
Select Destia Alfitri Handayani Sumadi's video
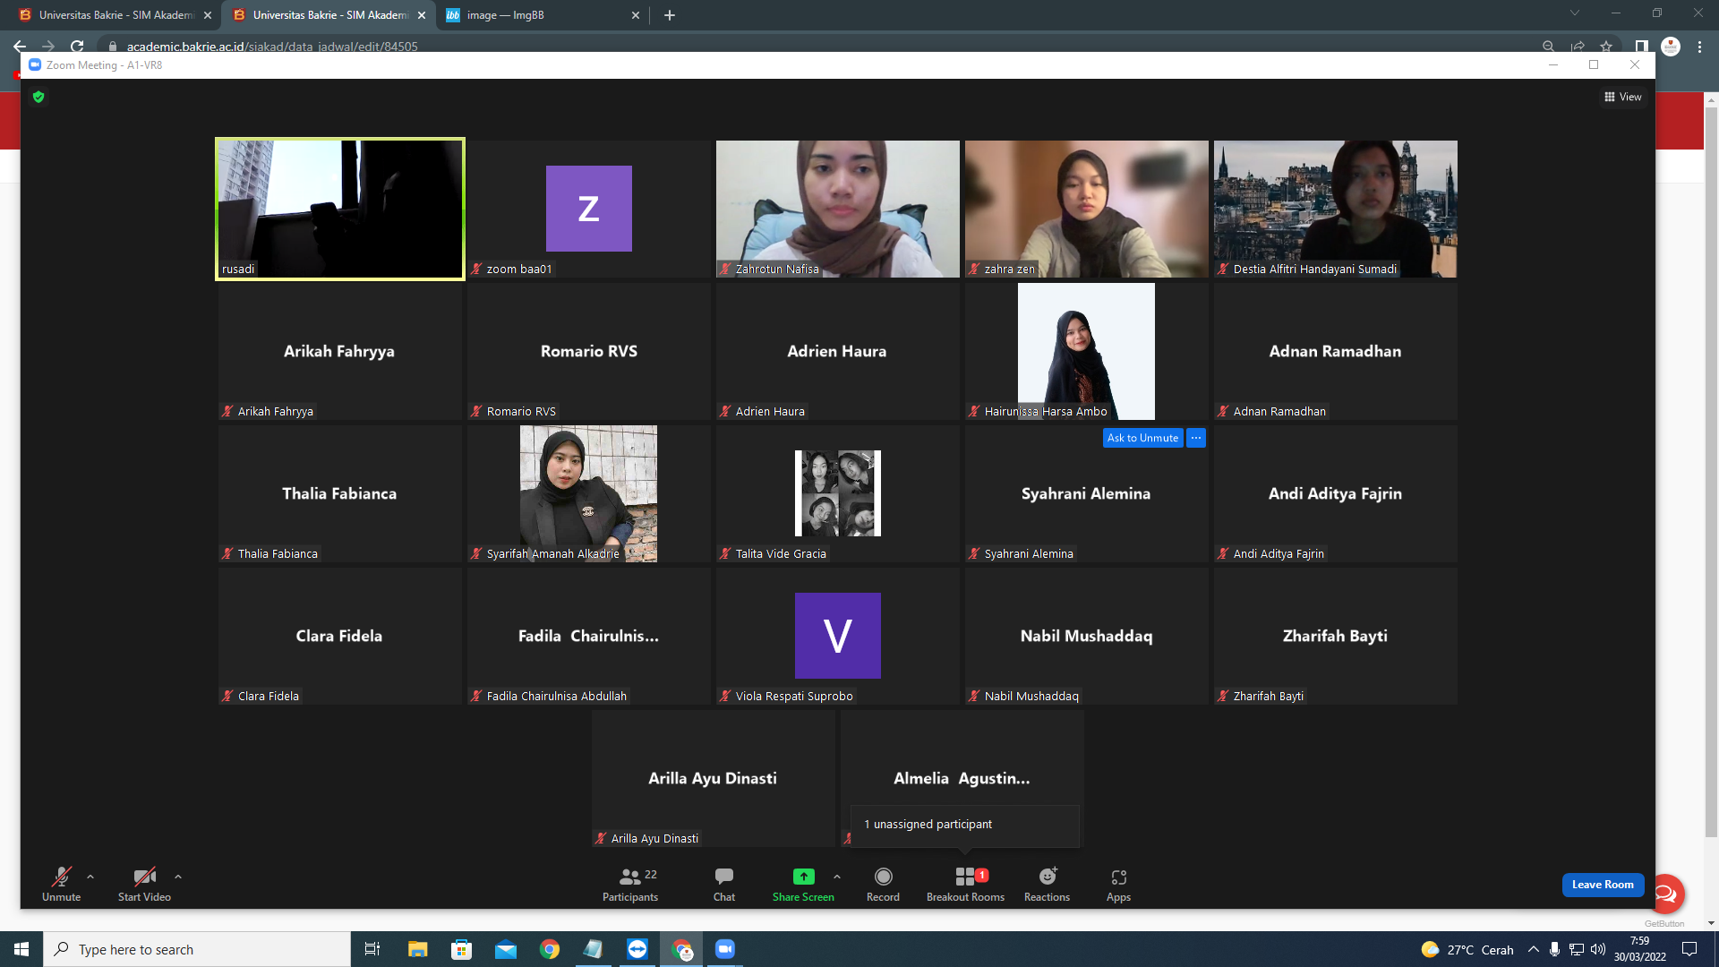[x=1336, y=209]
